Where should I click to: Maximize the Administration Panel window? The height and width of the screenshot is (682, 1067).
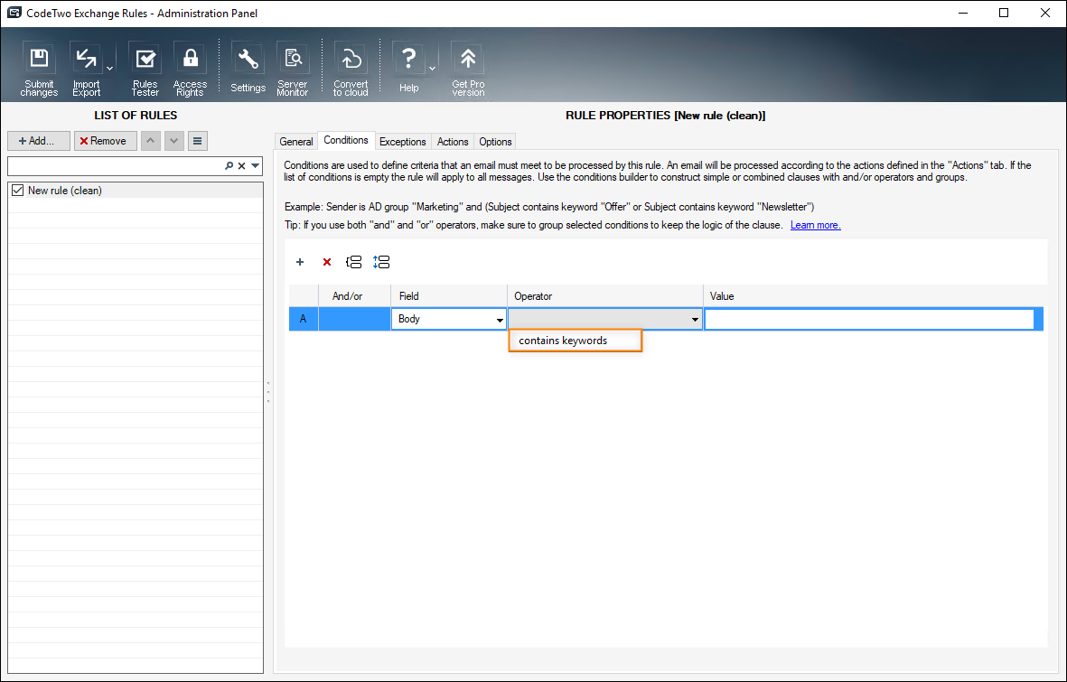[x=1004, y=13]
